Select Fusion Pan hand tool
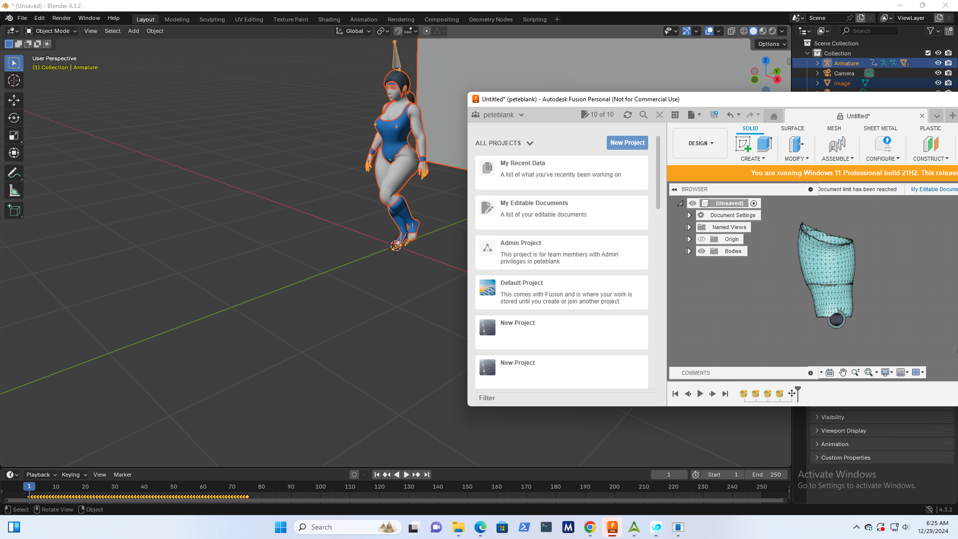This screenshot has height=539, width=958. coord(843,372)
